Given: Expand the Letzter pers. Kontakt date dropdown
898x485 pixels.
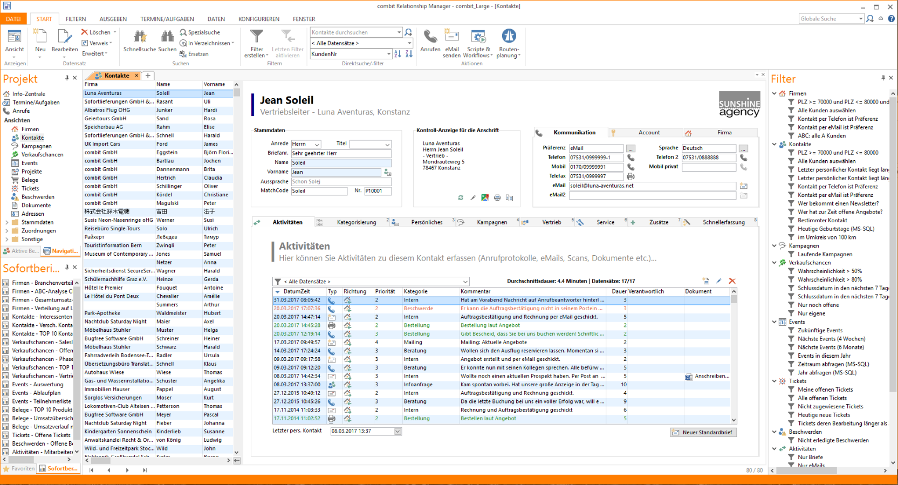Looking at the screenshot, I should (398, 432).
